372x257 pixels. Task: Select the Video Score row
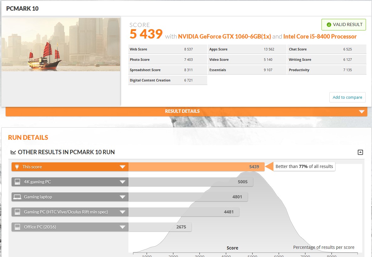point(247,60)
